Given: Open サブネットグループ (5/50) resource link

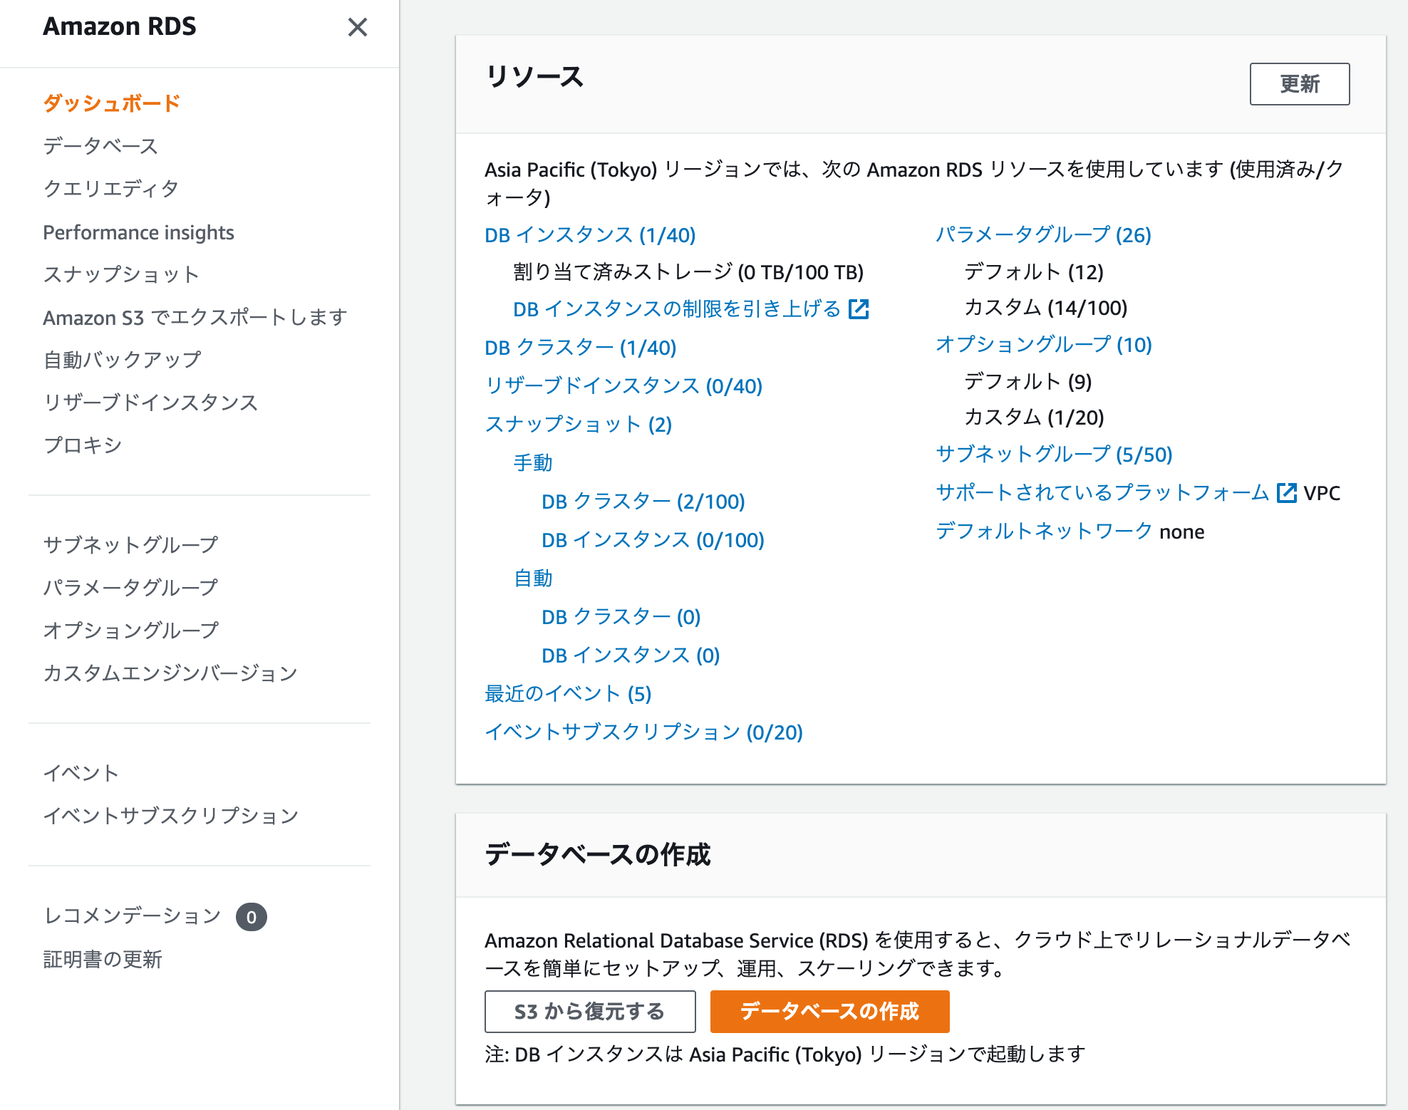Looking at the screenshot, I should pos(1054,455).
